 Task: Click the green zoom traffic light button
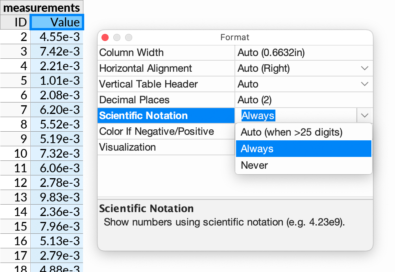pos(128,37)
